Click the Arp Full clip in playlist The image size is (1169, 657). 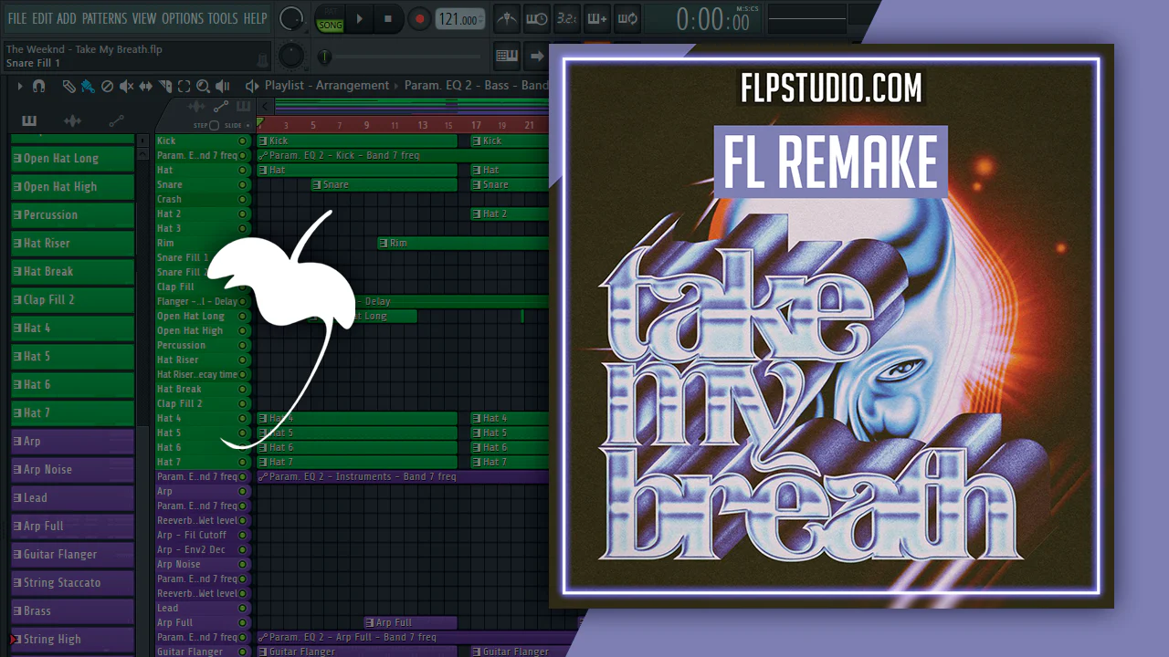pos(410,622)
